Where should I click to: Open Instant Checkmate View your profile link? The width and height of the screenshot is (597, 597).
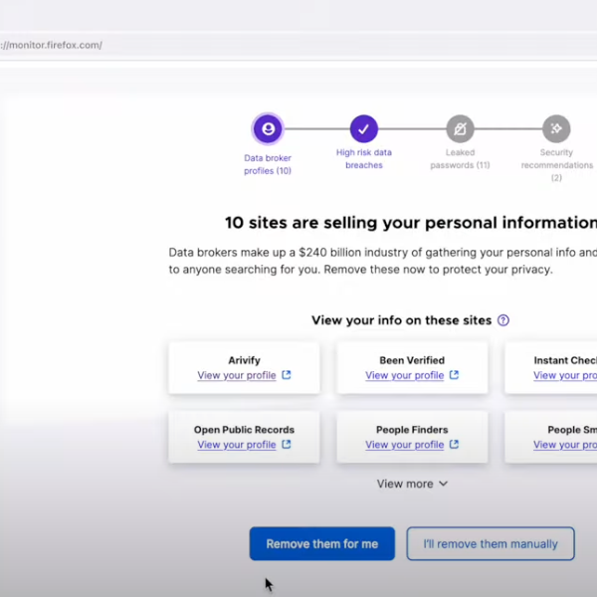coord(564,375)
